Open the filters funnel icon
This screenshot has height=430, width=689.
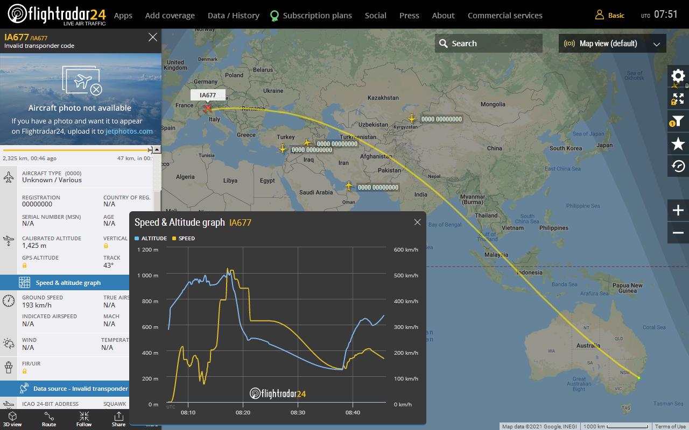[x=678, y=121]
